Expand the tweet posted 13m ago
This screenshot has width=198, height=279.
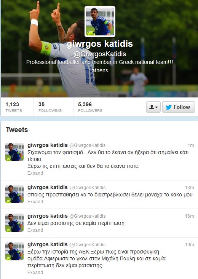pos(35,202)
